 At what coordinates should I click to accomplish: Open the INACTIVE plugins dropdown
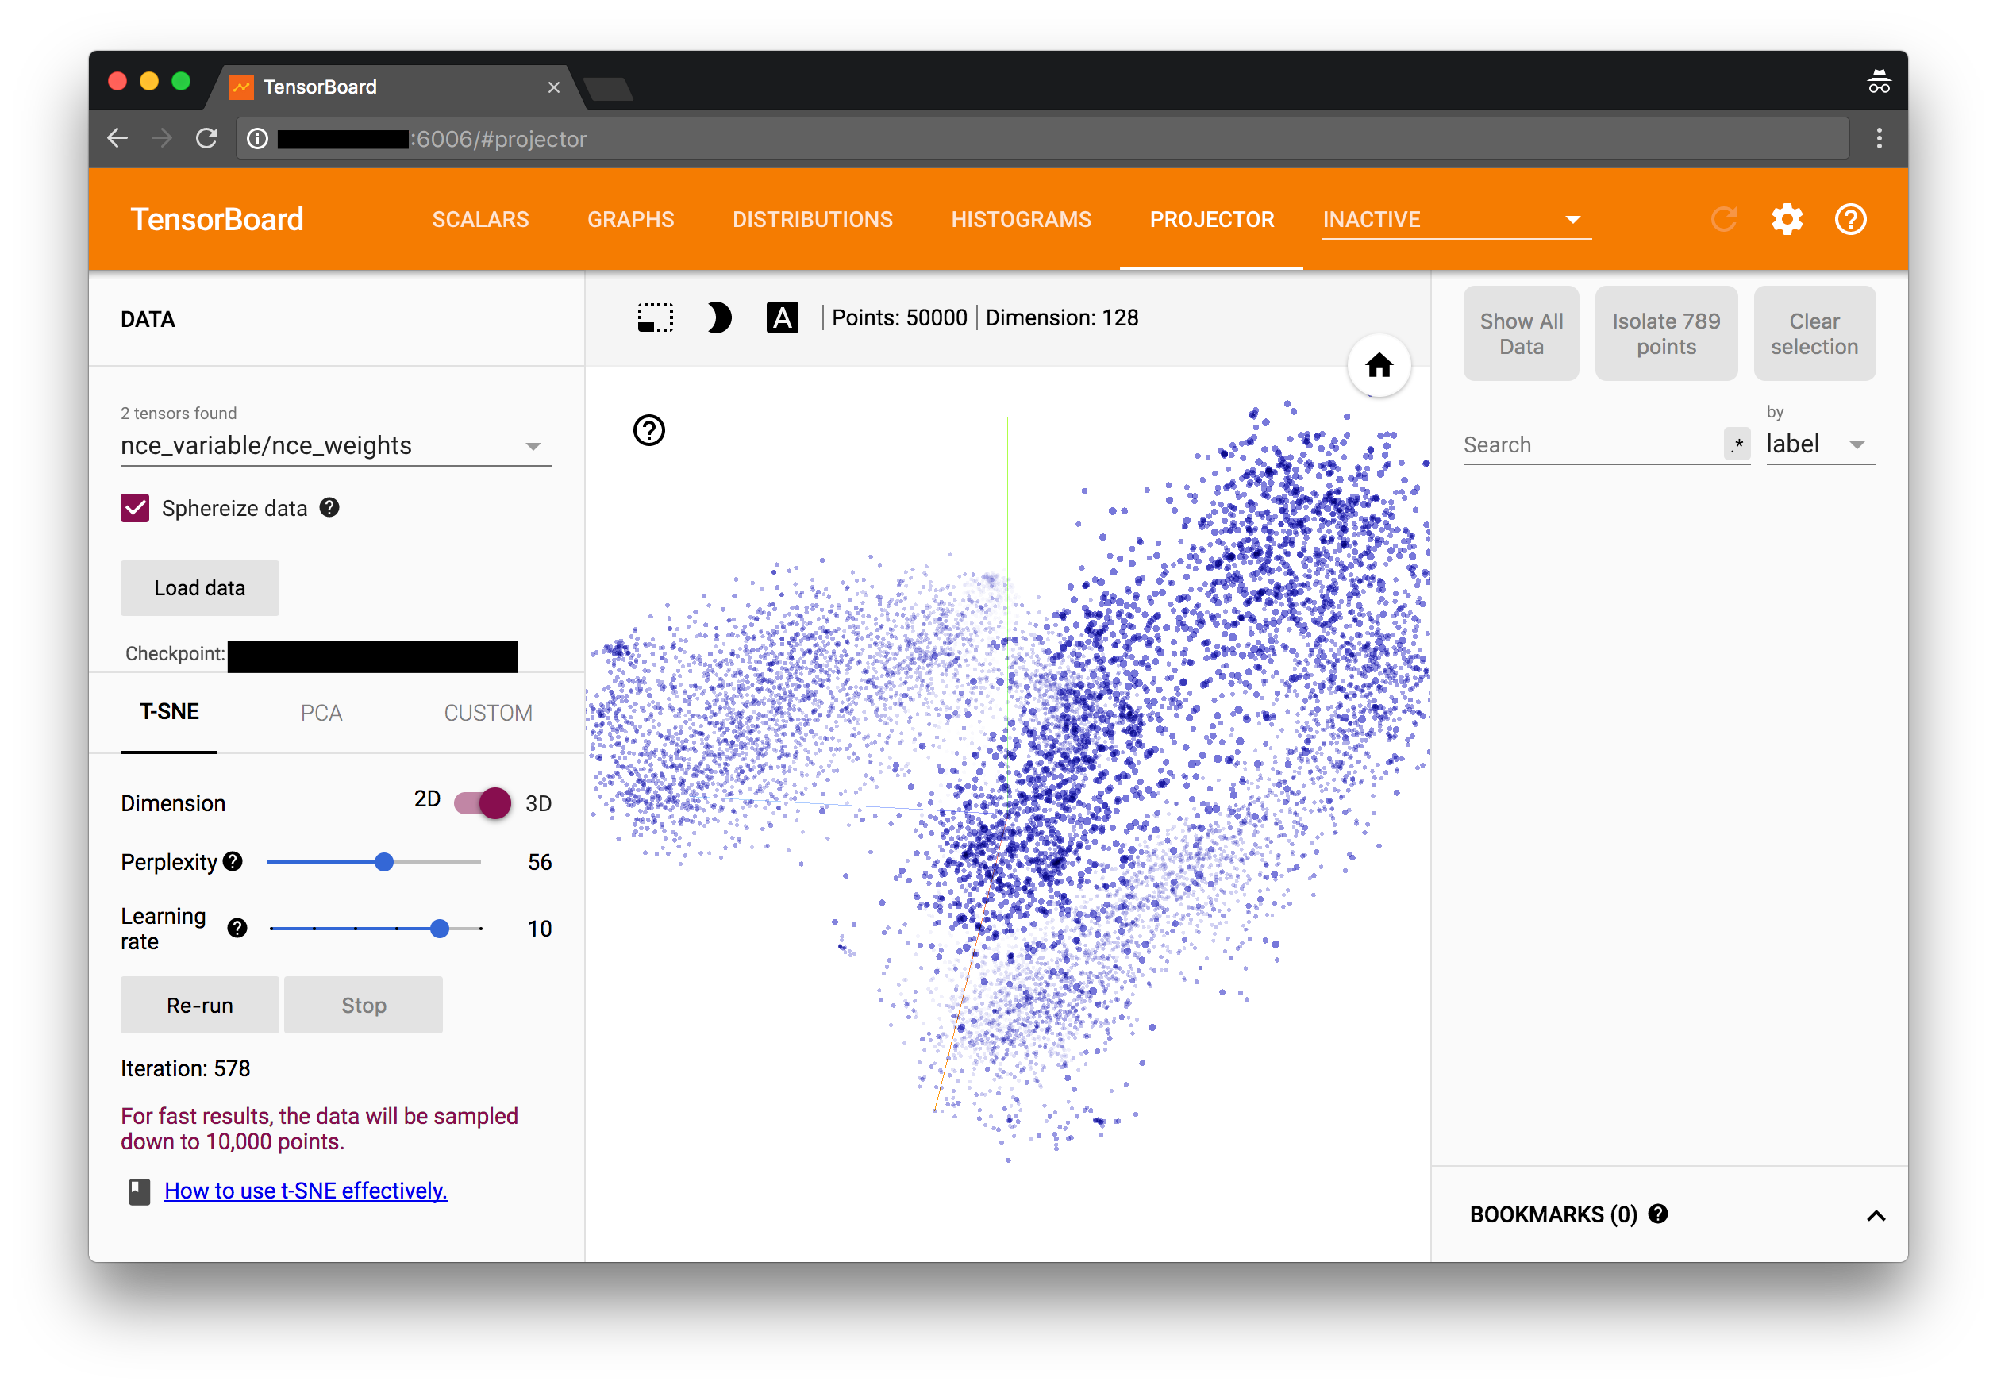click(1456, 219)
